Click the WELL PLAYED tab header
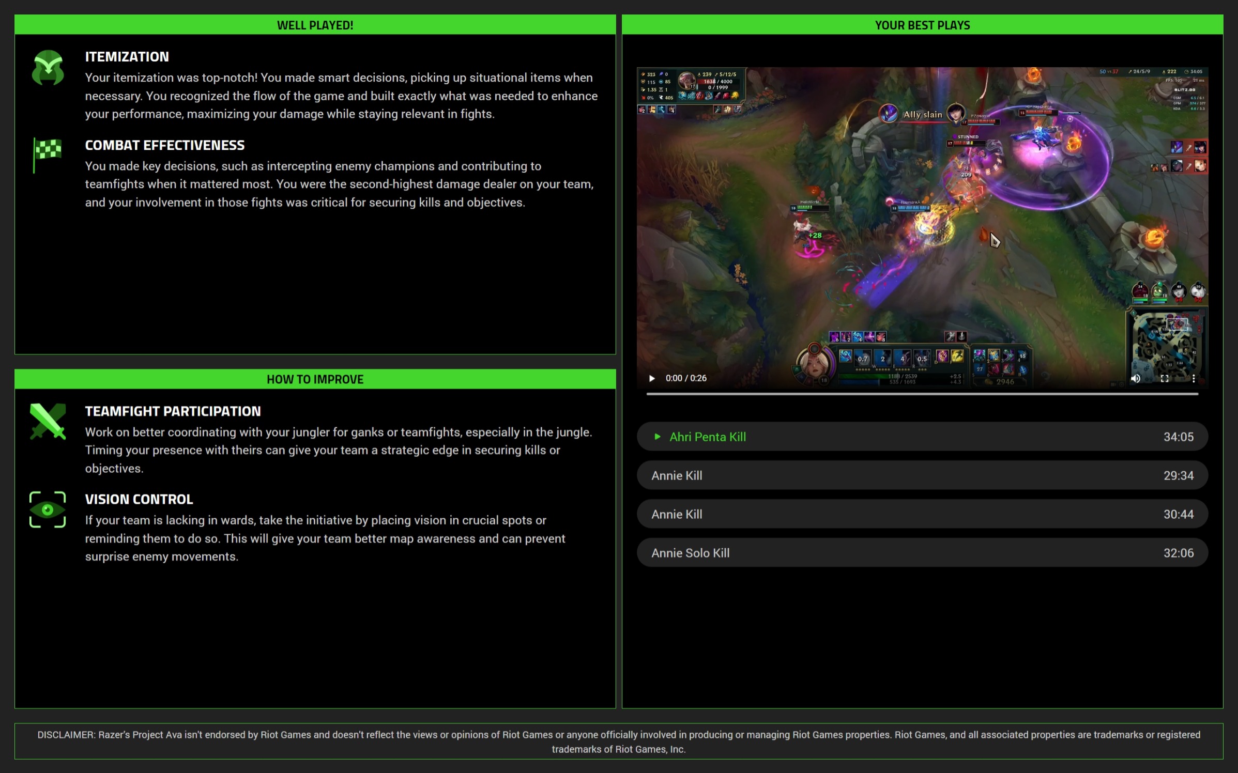The width and height of the screenshot is (1238, 773). pos(315,25)
